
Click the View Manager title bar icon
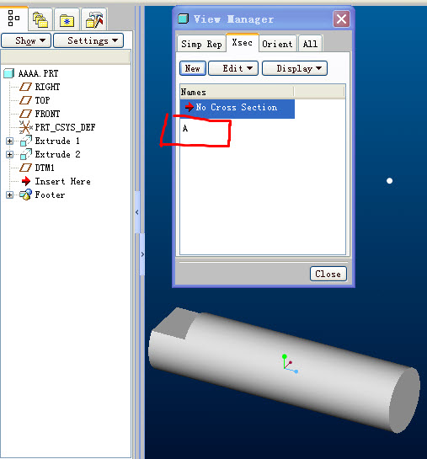(x=184, y=19)
